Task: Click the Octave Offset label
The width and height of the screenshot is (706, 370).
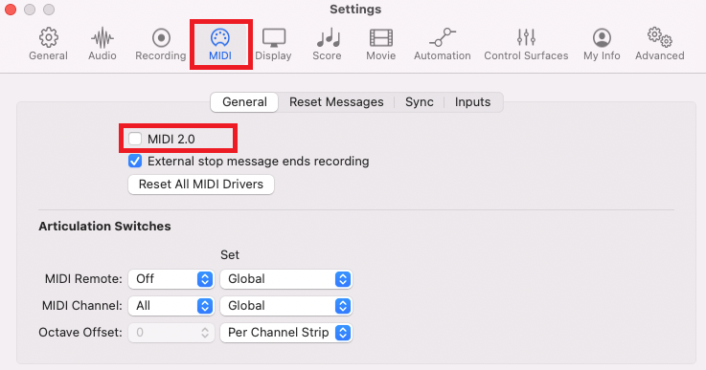Action: click(x=80, y=333)
